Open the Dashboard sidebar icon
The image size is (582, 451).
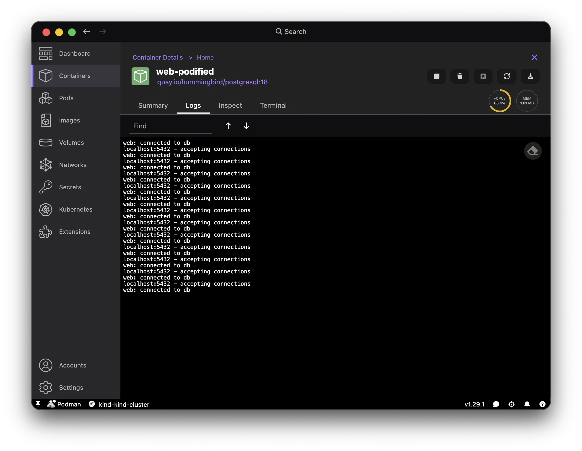pos(46,53)
